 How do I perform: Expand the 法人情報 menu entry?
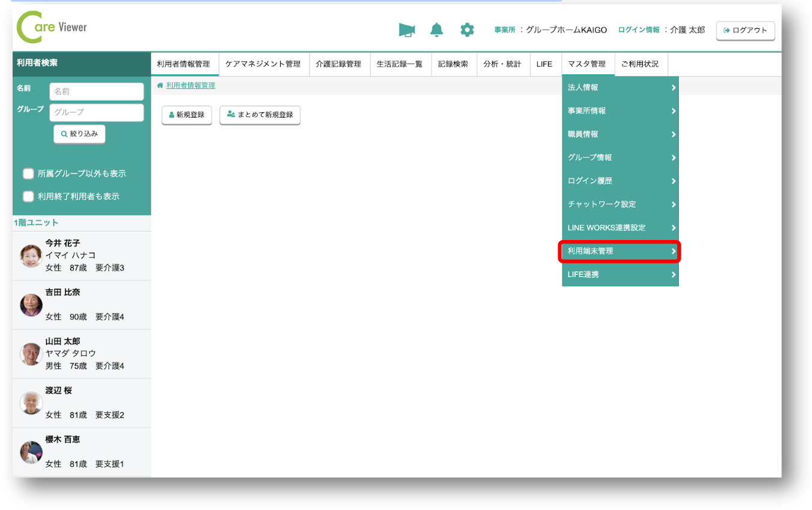click(619, 88)
